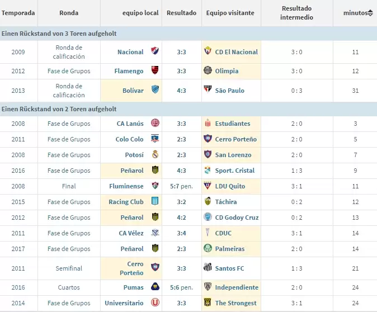
Task: Click the Temporada column header
Action: pyautogui.click(x=18, y=13)
